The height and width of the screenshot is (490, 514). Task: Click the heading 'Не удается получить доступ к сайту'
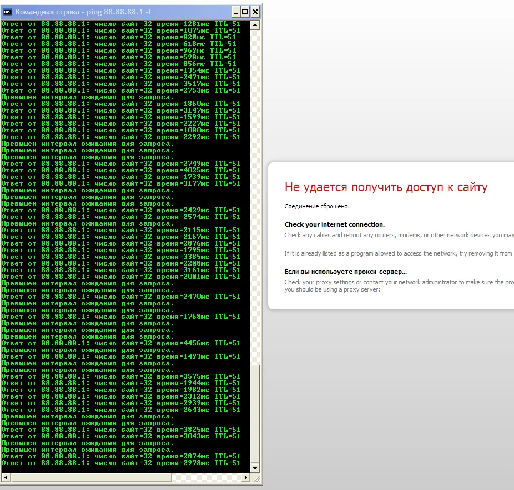pos(386,187)
